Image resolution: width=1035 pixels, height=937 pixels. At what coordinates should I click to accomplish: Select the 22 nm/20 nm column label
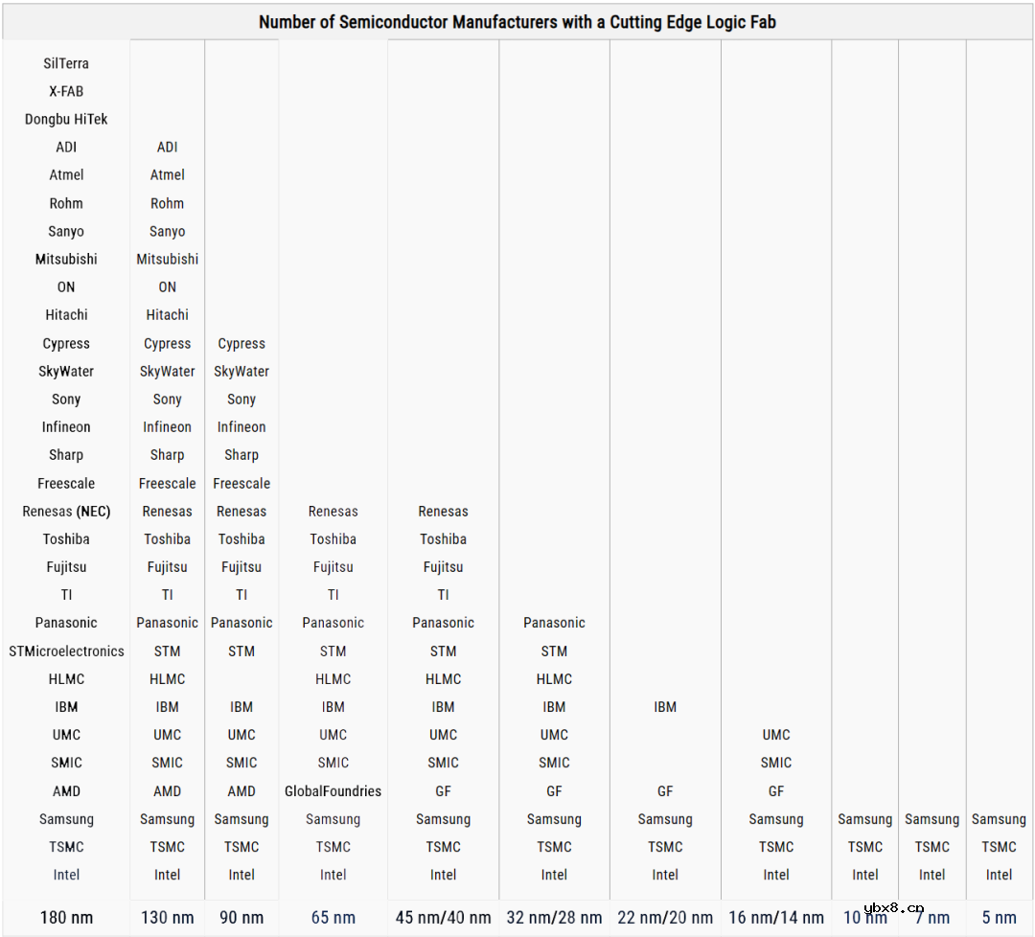pyautogui.click(x=665, y=917)
